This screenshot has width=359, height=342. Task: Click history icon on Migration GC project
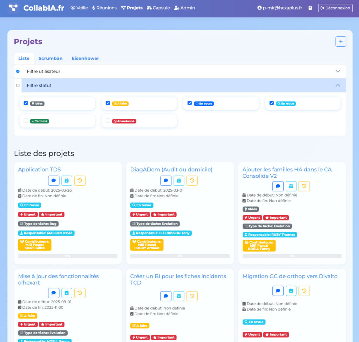click(x=304, y=291)
